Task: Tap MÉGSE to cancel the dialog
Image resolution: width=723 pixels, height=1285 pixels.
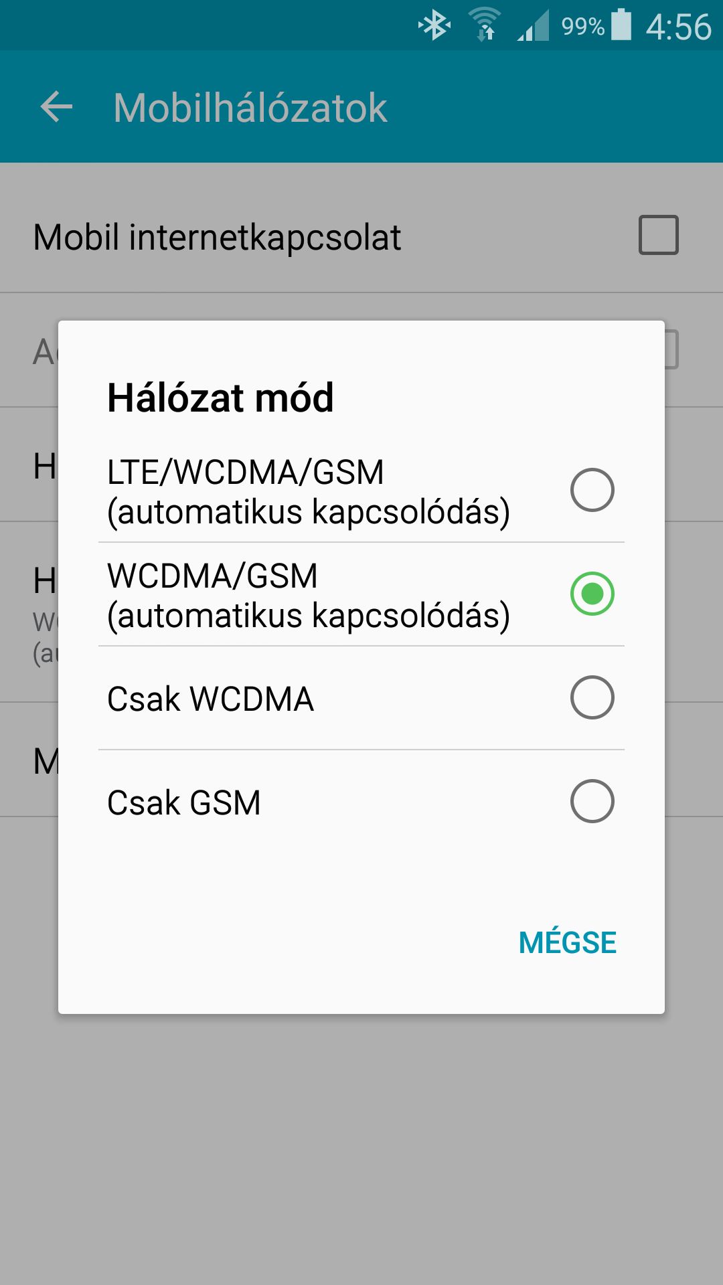Action: pyautogui.click(x=568, y=942)
